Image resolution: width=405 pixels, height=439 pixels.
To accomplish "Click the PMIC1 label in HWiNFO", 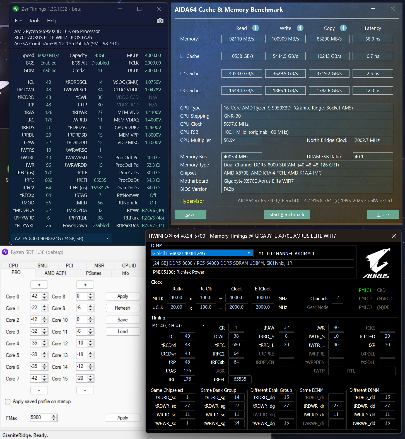I will coord(365,290).
